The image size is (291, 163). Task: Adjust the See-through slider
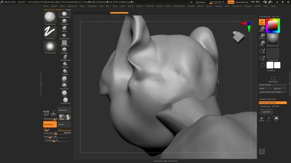click(217, 2)
